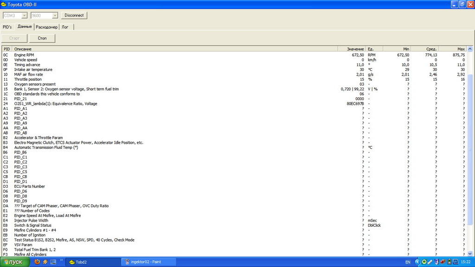
Task: Click the Firefox quick launch icon
Action: click(38, 262)
